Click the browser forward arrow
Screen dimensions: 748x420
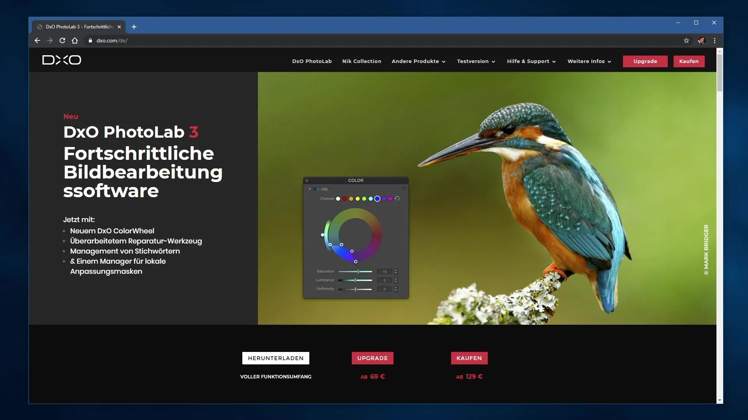50,40
